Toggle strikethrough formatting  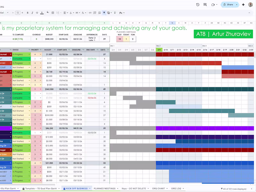37,13
